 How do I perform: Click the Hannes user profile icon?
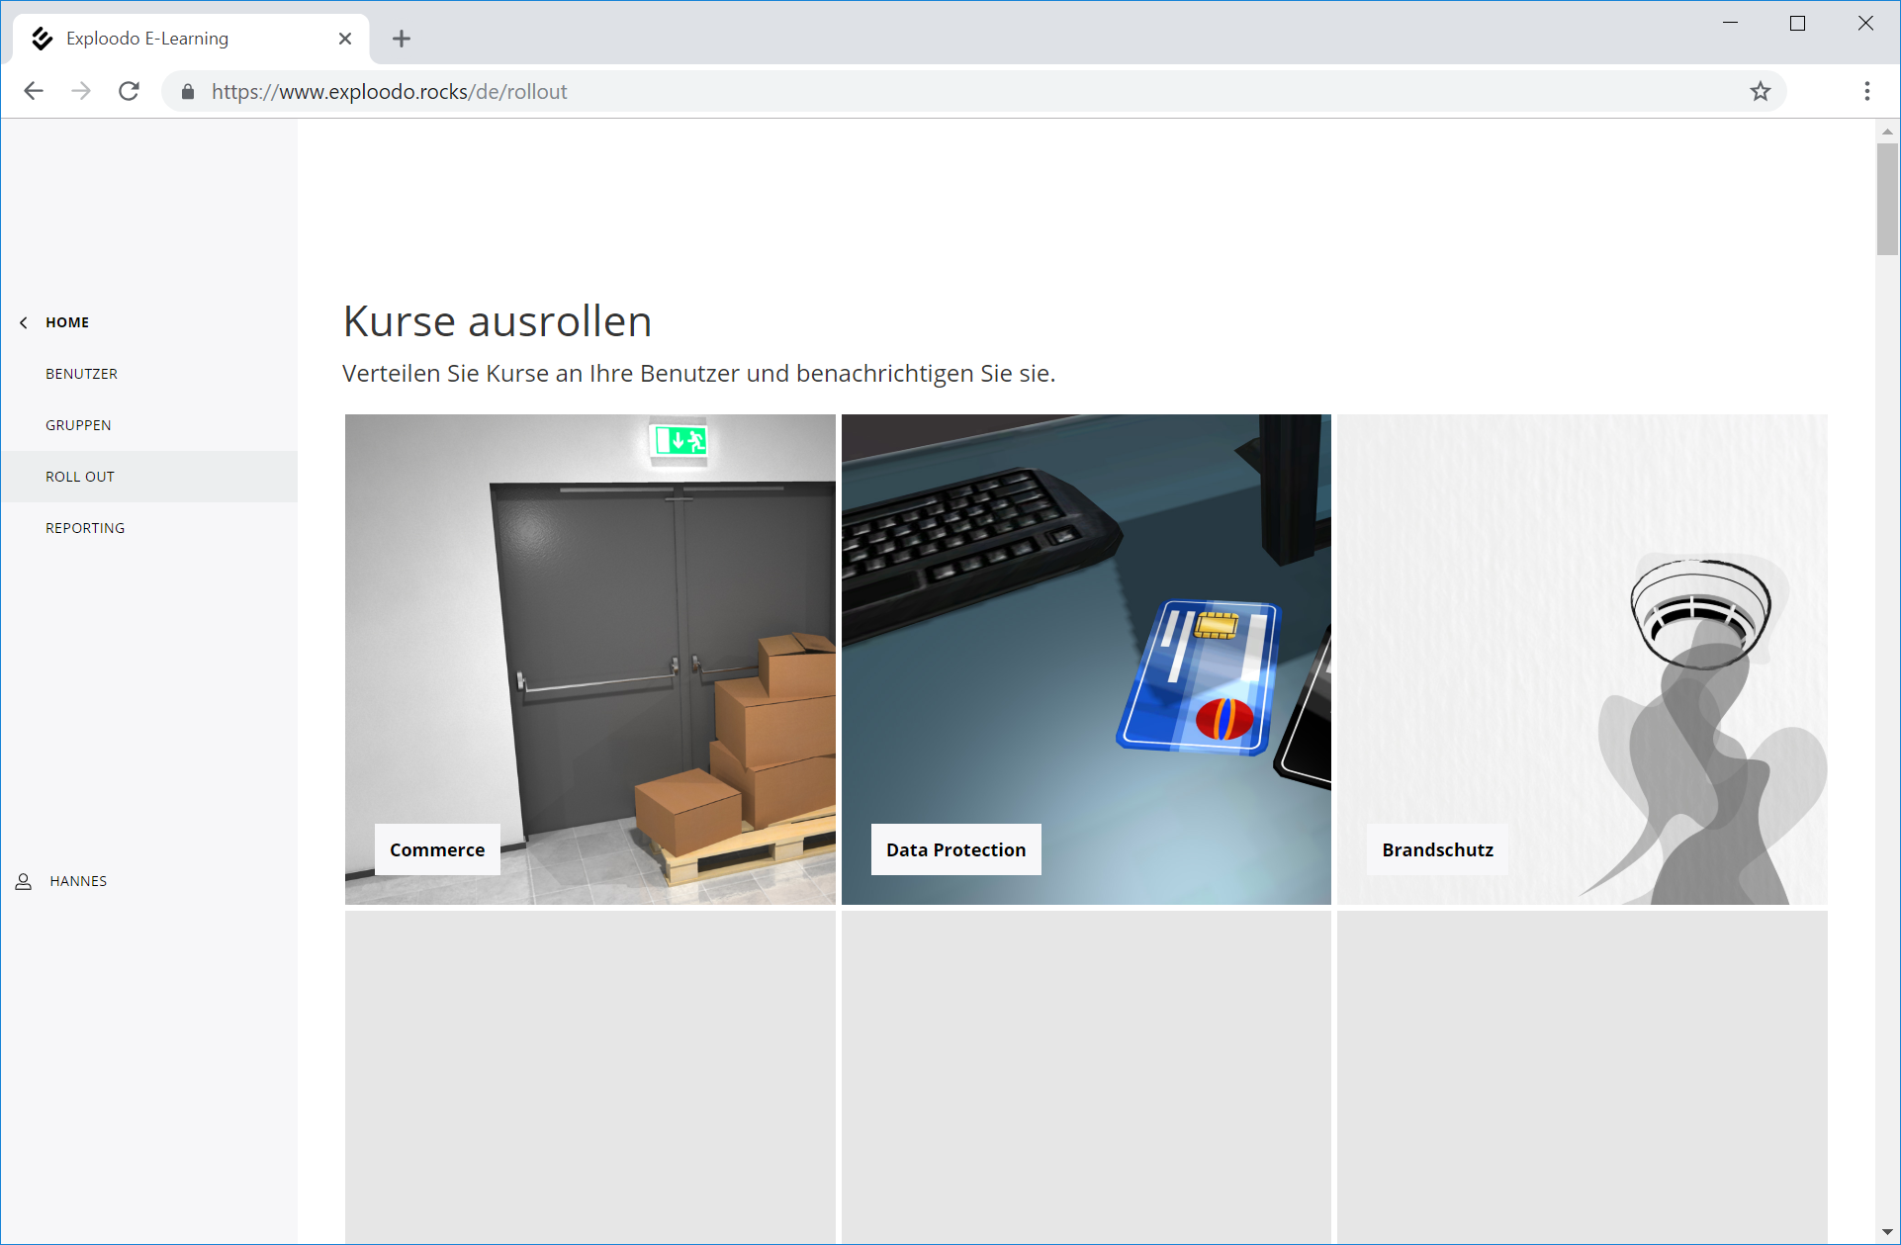click(x=24, y=881)
